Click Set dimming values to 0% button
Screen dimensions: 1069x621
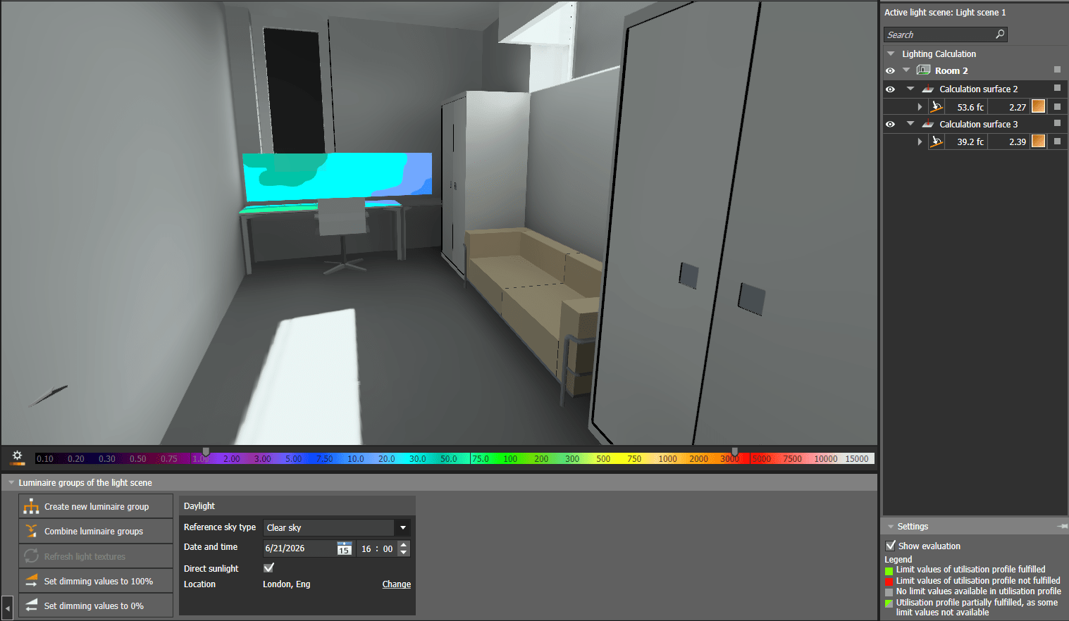pos(96,606)
